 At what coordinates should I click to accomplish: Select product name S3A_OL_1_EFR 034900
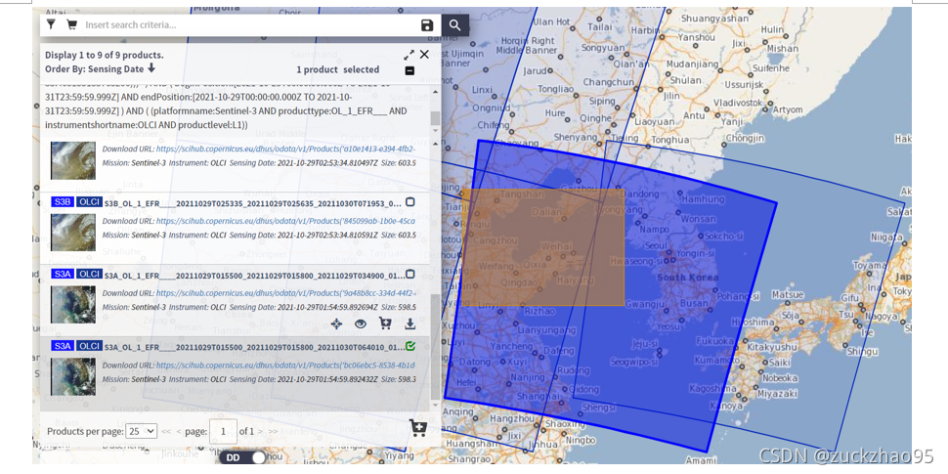point(253,275)
